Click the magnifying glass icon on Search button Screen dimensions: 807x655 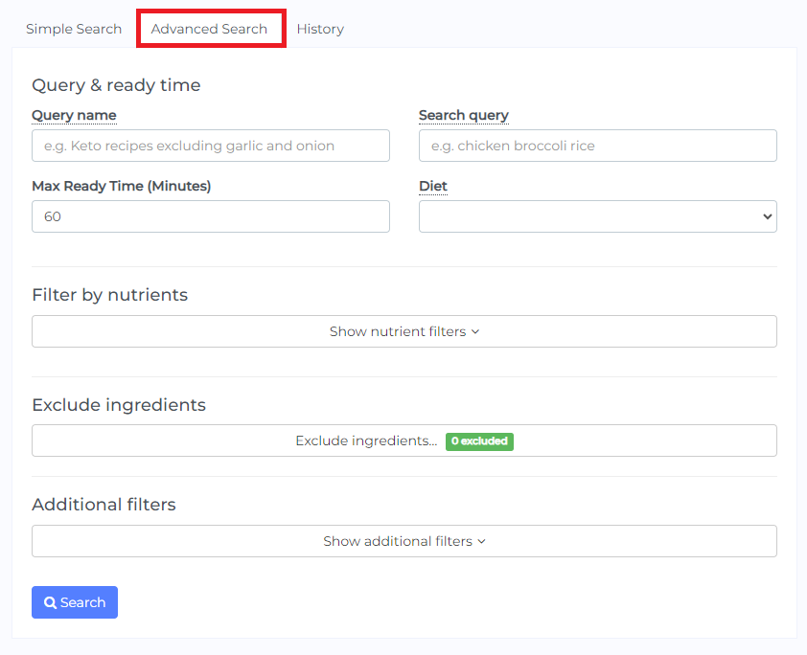51,602
